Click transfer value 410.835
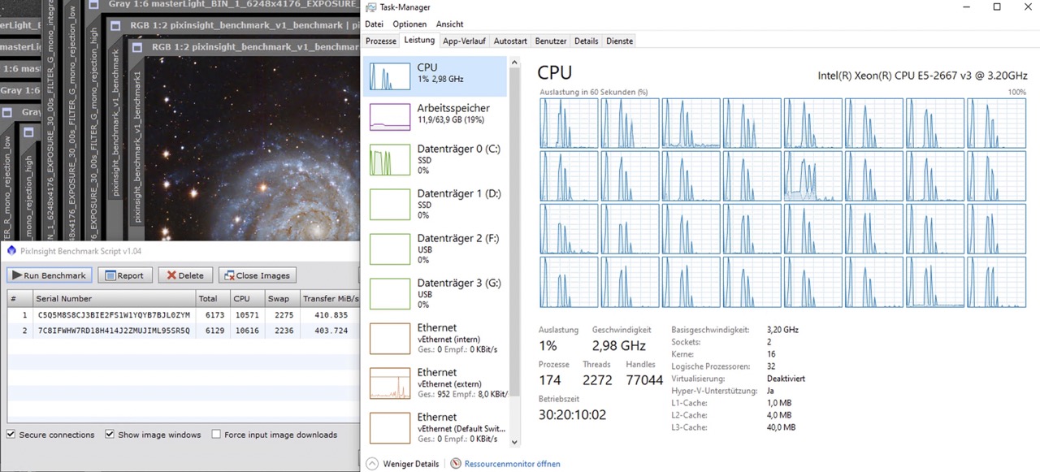The width and height of the screenshot is (1040, 472). (330, 314)
